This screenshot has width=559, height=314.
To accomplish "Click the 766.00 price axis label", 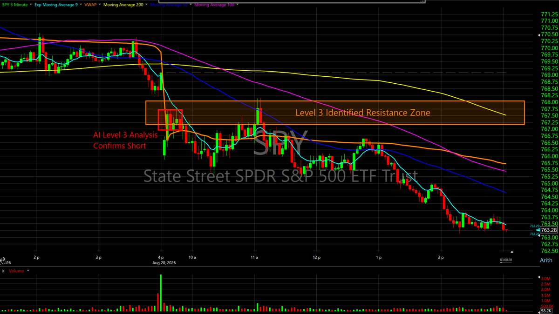I will click(x=549, y=156).
